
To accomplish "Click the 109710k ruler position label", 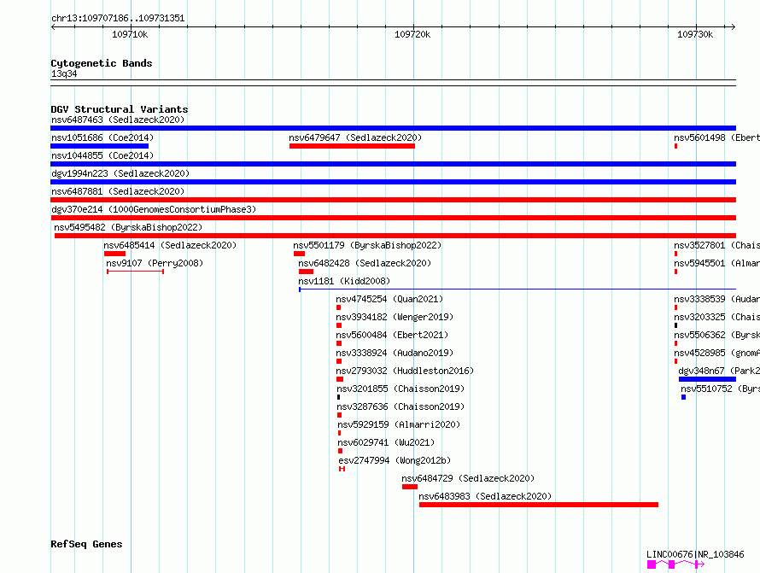I will pyautogui.click(x=130, y=34).
